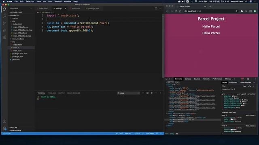Collapse the PROJECT07 folder section
The width and height of the screenshot is (259, 145).
[15, 15]
